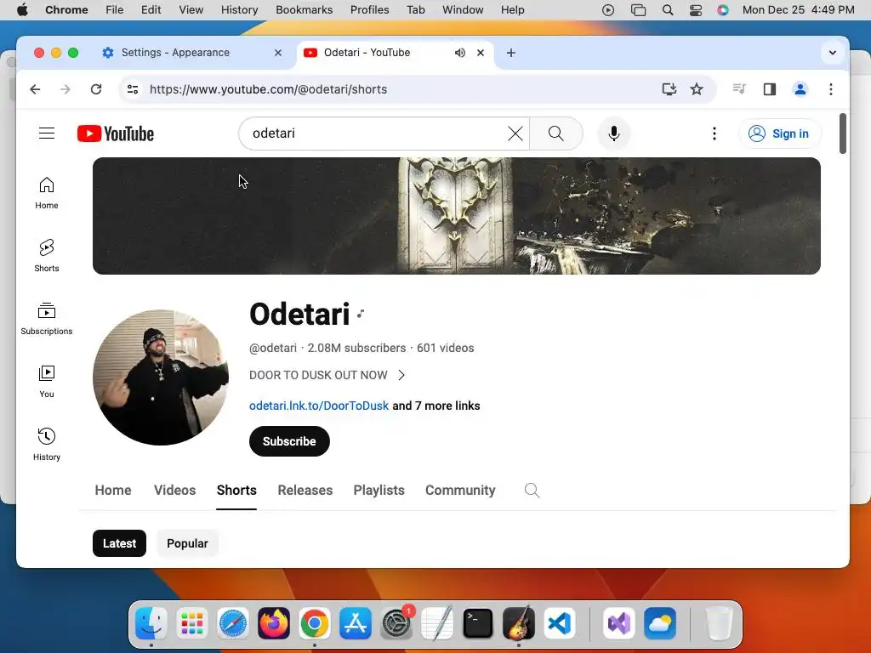Open Shorts from the sidebar
The width and height of the screenshot is (871, 653).
click(47, 255)
